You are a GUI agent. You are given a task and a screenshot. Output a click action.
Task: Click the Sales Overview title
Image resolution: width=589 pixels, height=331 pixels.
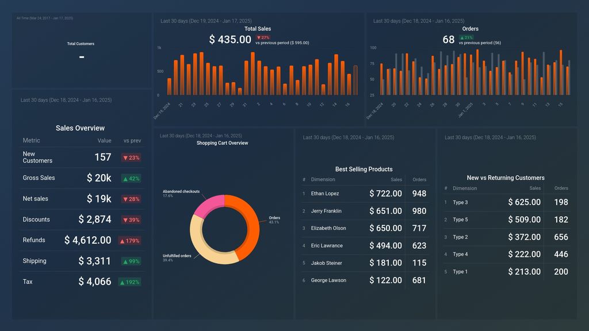80,128
